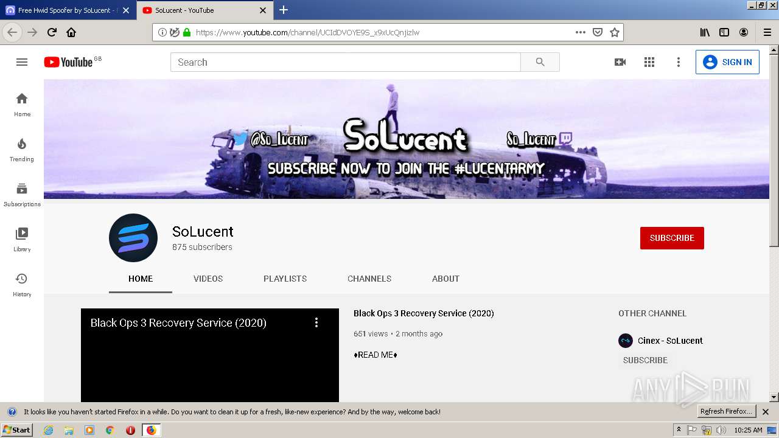Subscribe to the Cinex - SoLucent channel
779x438 pixels.
click(645, 360)
